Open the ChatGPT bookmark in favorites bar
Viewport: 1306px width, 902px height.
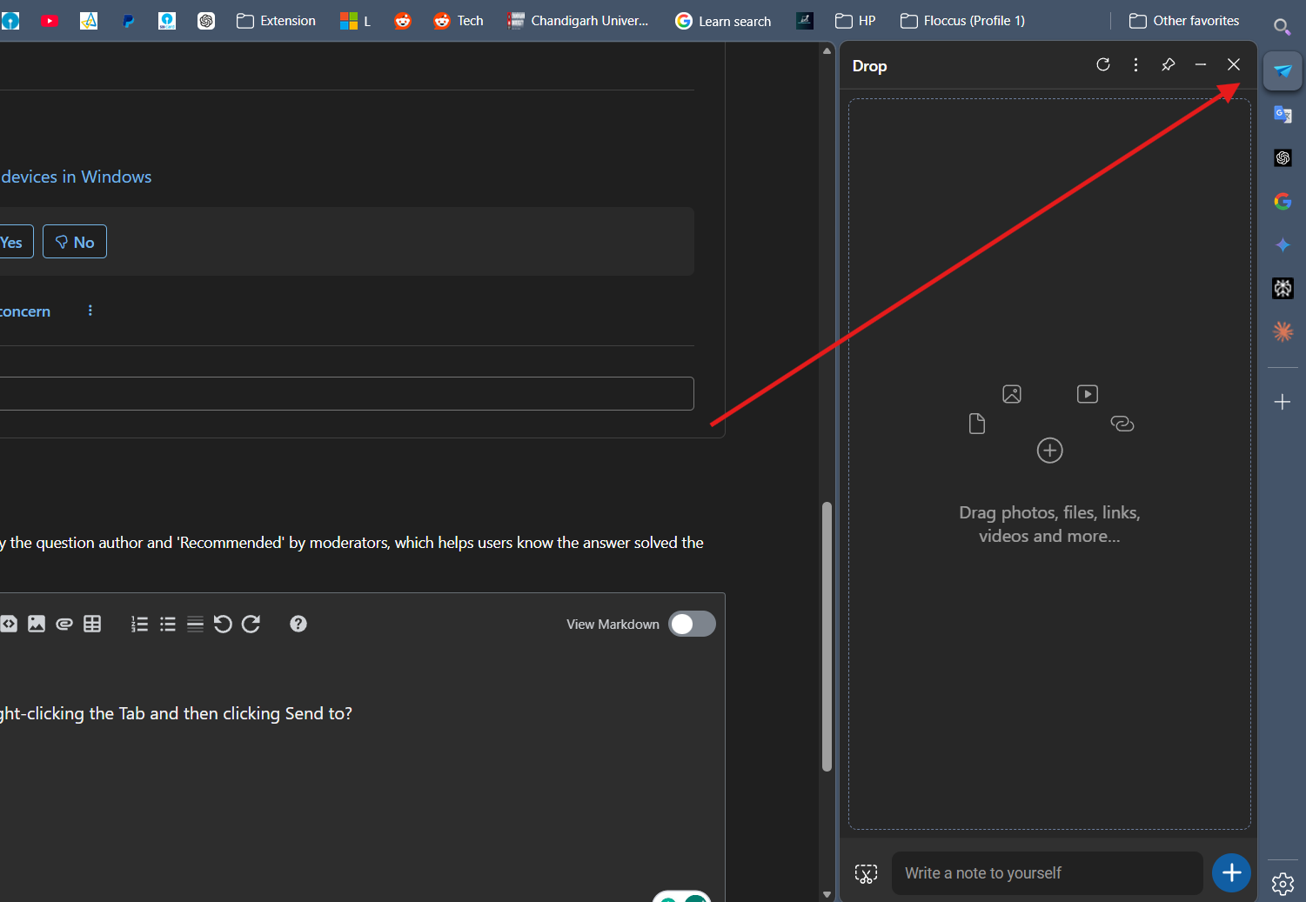coord(206,21)
